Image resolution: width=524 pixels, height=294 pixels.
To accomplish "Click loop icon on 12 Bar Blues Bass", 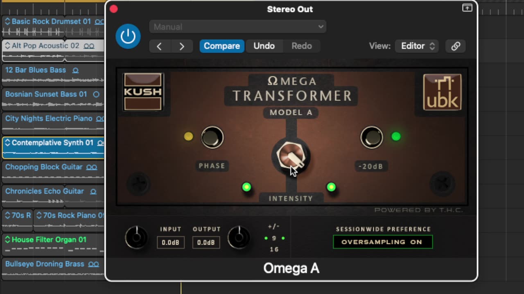I will (x=75, y=70).
